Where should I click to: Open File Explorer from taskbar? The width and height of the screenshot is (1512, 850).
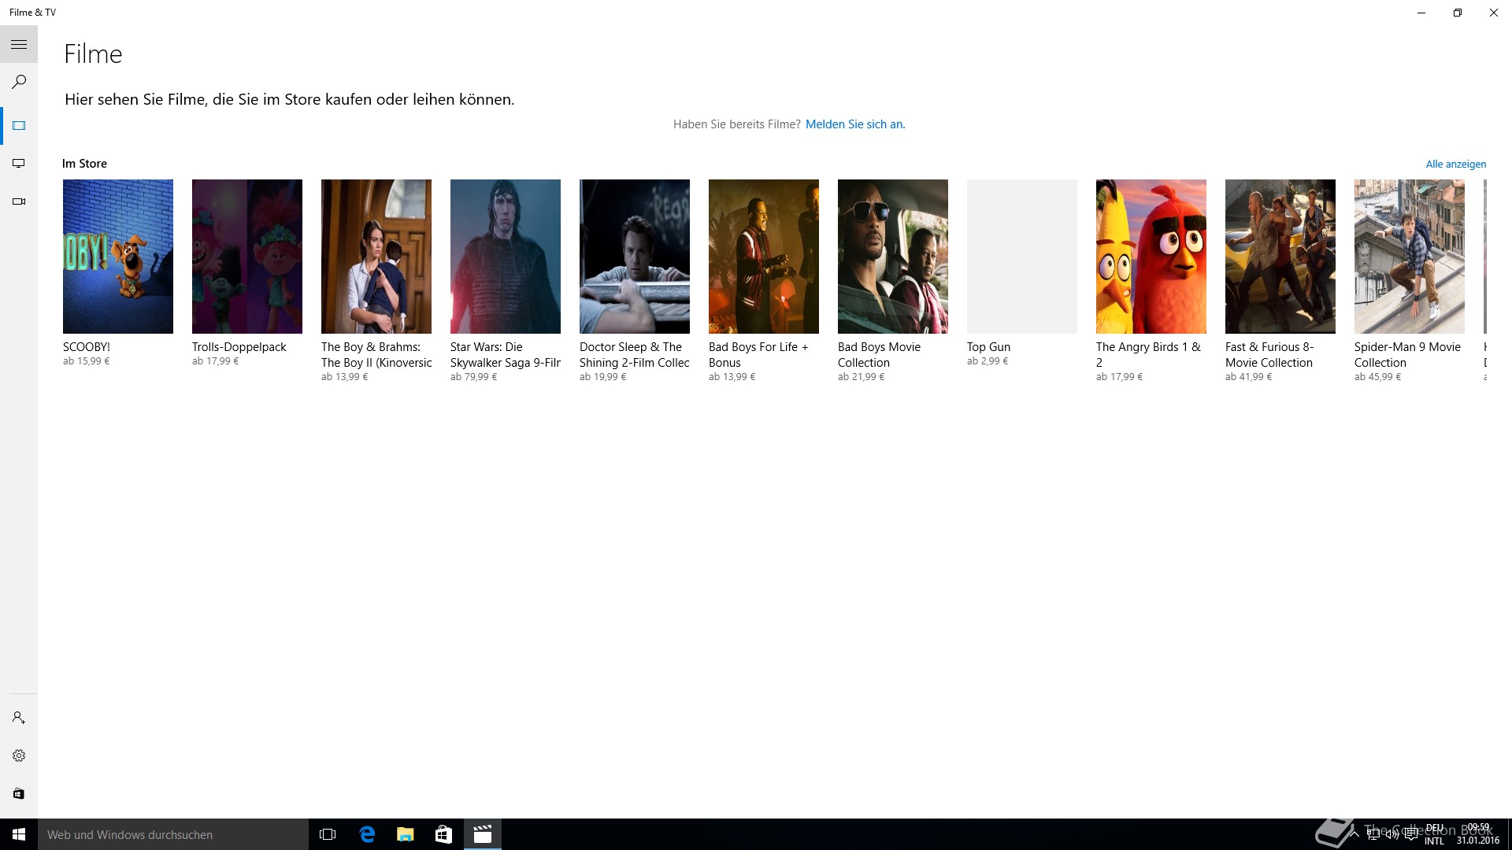click(x=405, y=834)
